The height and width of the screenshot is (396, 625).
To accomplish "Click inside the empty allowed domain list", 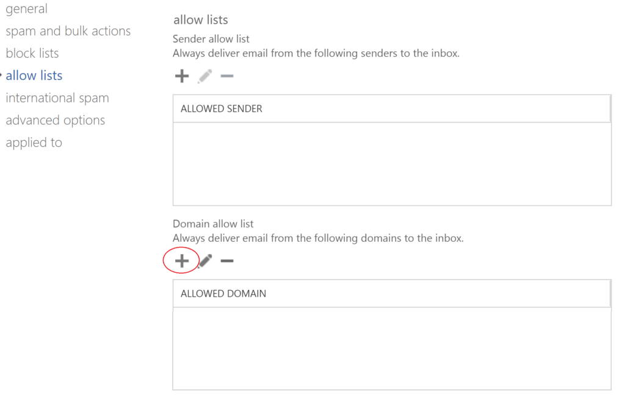I will coord(392,348).
